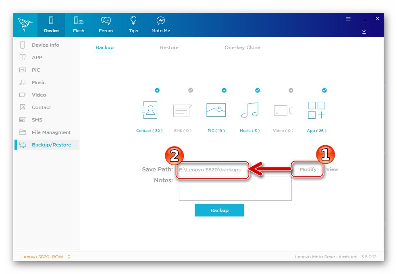Open the hamburger menu in the title bar
397x274 pixels.
click(348, 19)
